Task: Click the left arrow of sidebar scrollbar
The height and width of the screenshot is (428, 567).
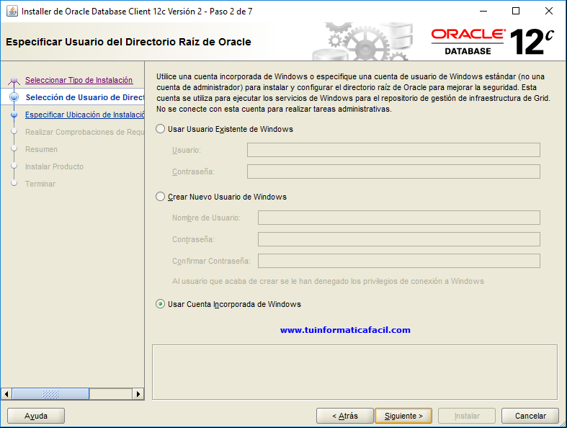Action: point(6,394)
